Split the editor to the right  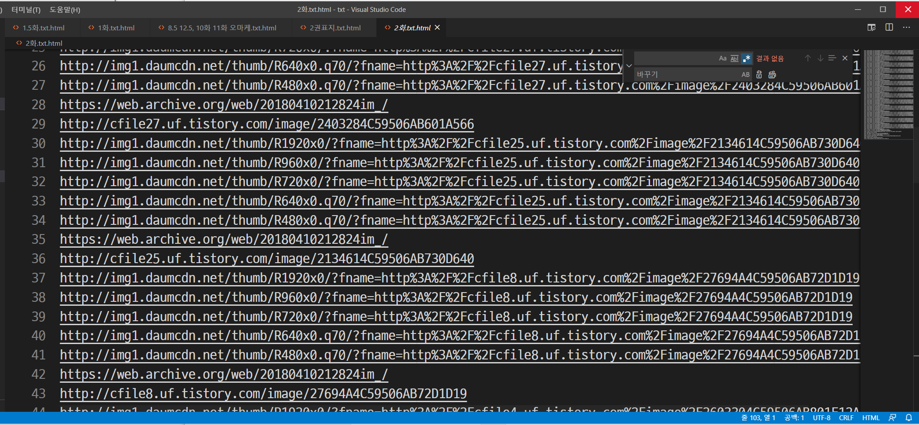[x=889, y=27]
